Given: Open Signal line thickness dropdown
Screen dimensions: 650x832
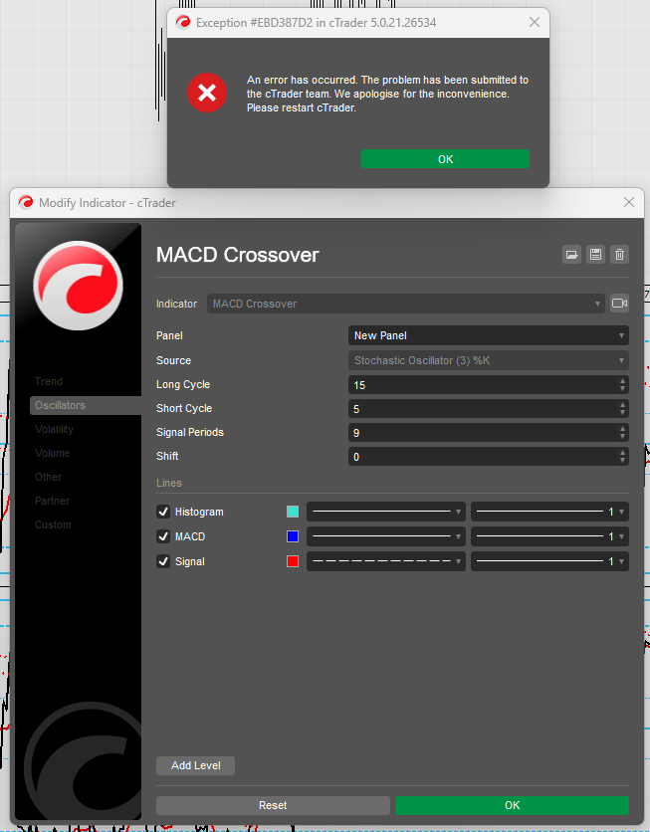Looking at the screenshot, I should point(549,561).
